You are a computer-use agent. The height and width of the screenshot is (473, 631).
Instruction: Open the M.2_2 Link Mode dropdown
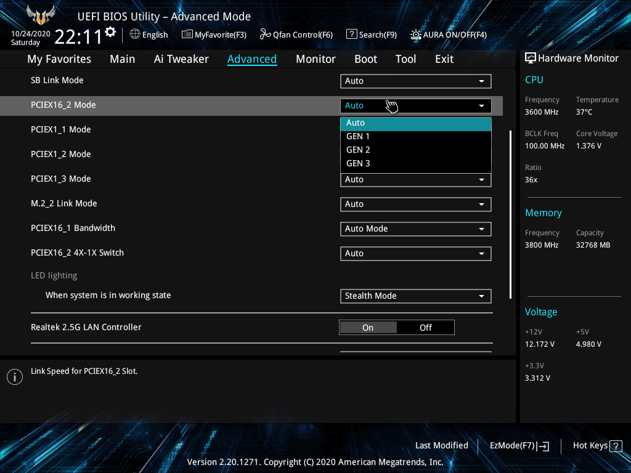pyautogui.click(x=416, y=204)
